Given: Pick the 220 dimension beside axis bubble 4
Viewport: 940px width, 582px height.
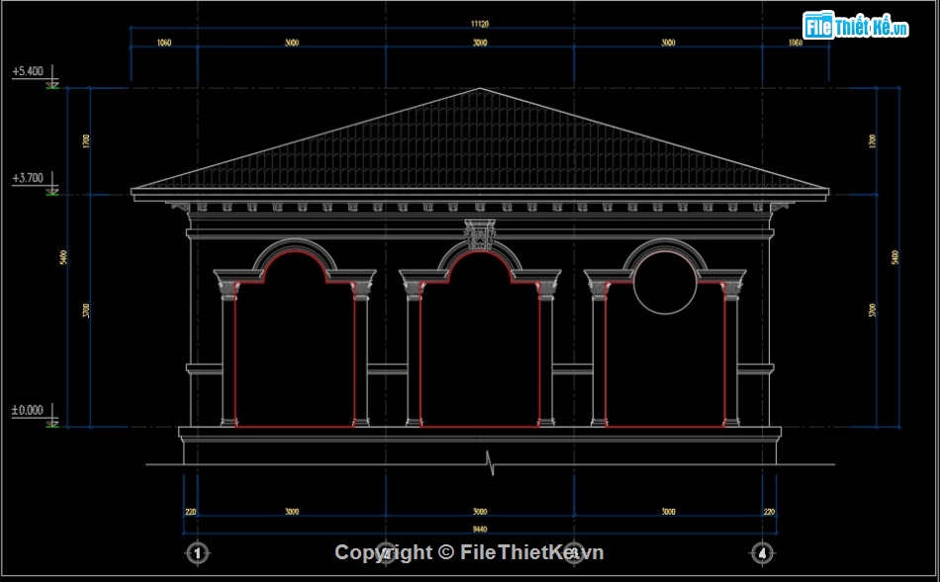Looking at the screenshot, I should tap(769, 512).
